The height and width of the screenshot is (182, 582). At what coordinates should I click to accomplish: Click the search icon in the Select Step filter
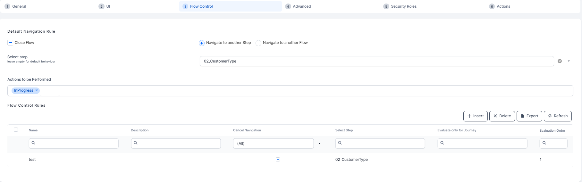pyautogui.click(x=340, y=143)
